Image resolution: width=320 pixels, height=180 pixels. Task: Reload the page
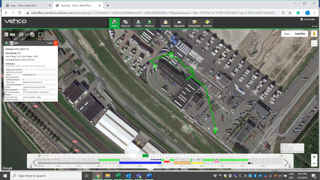coord(20,13)
